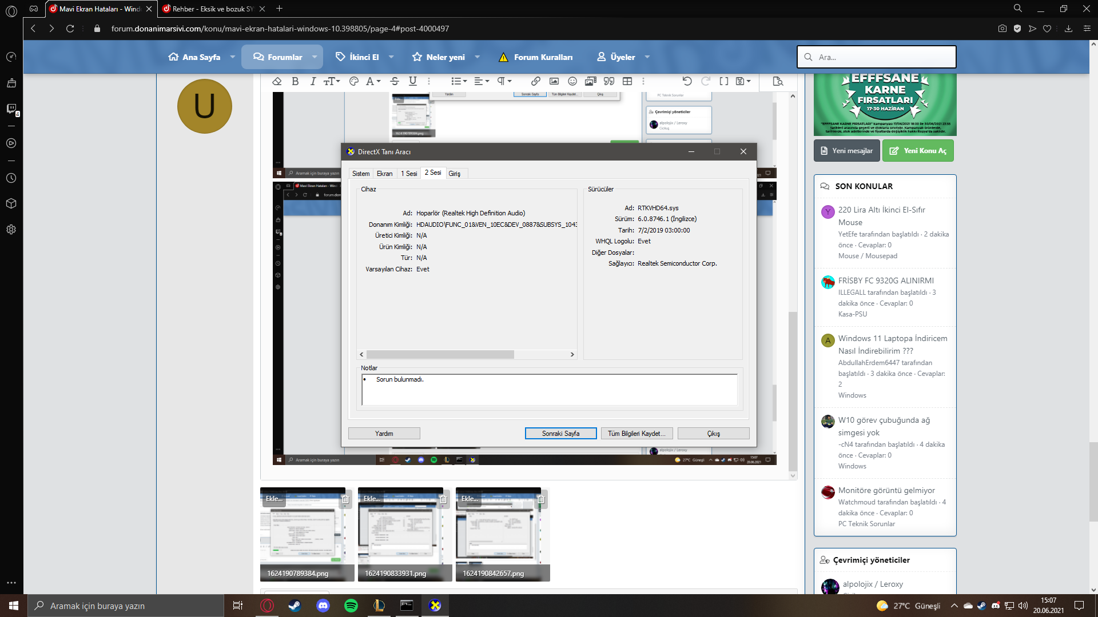Switch to the Ekran tab

[x=384, y=174]
